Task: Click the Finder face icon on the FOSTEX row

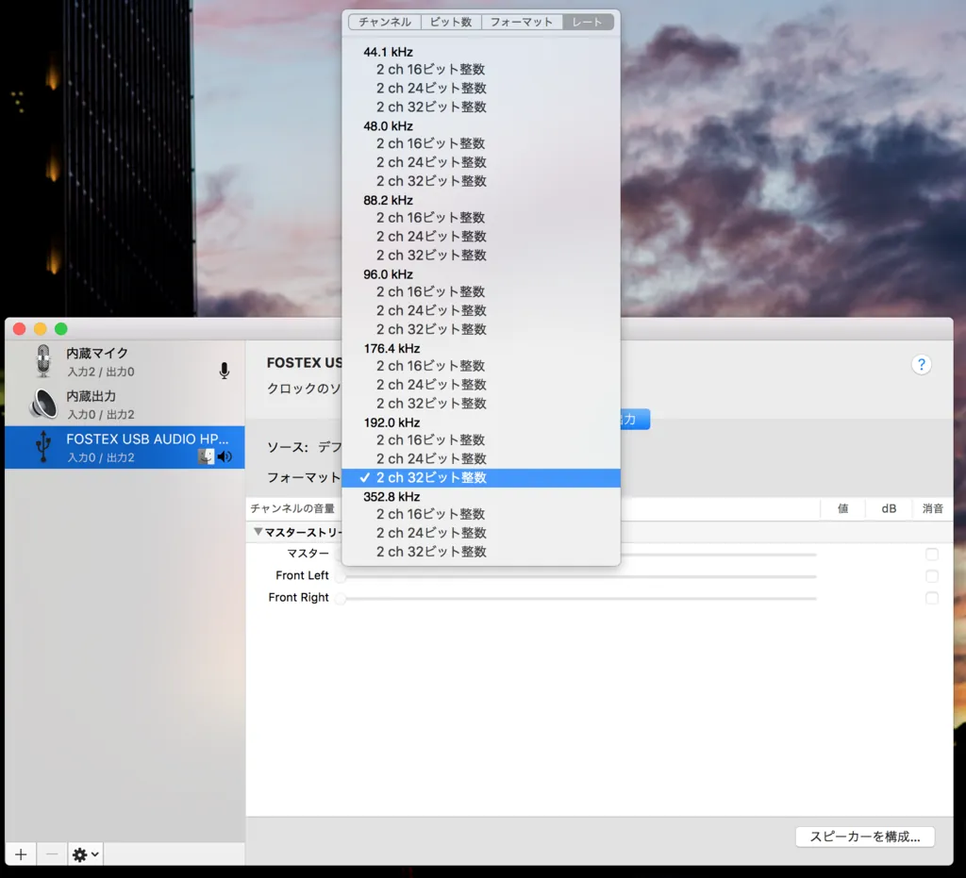Action: (207, 456)
